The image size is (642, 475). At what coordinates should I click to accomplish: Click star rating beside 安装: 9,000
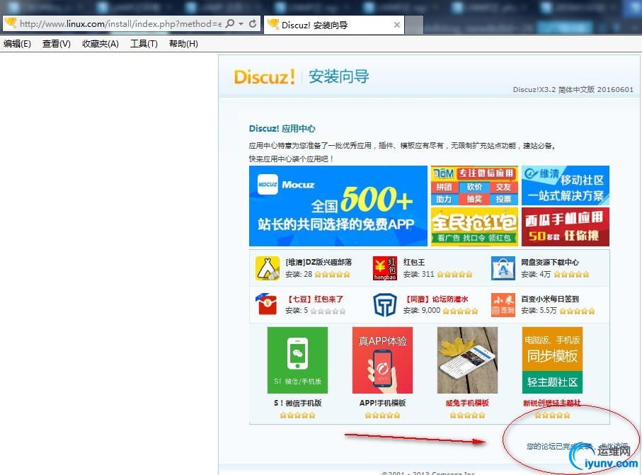click(460, 311)
